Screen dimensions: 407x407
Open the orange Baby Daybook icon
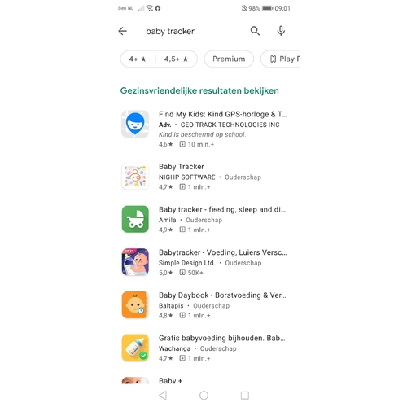click(x=135, y=304)
